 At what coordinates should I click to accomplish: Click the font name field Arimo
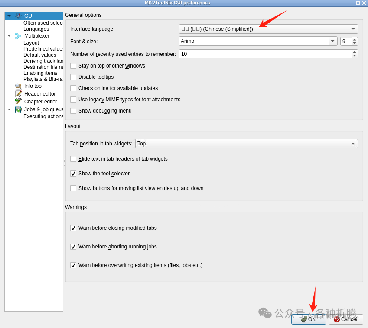tap(254, 41)
